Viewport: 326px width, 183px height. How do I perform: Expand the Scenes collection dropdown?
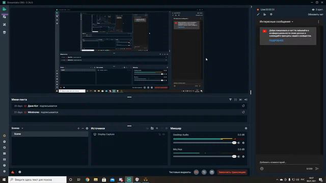[22, 128]
